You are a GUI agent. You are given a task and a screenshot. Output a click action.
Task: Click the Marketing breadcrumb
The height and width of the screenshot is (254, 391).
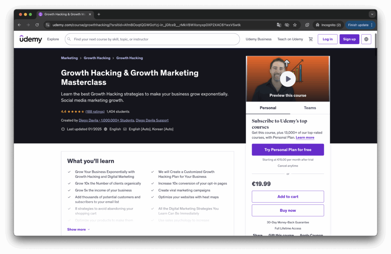[x=69, y=58]
